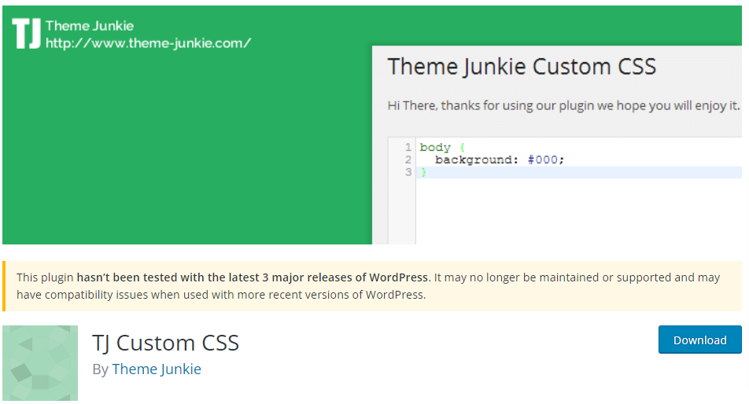Click the TJ Custom CSS plugin icon
The width and height of the screenshot is (749, 404).
click(40, 363)
